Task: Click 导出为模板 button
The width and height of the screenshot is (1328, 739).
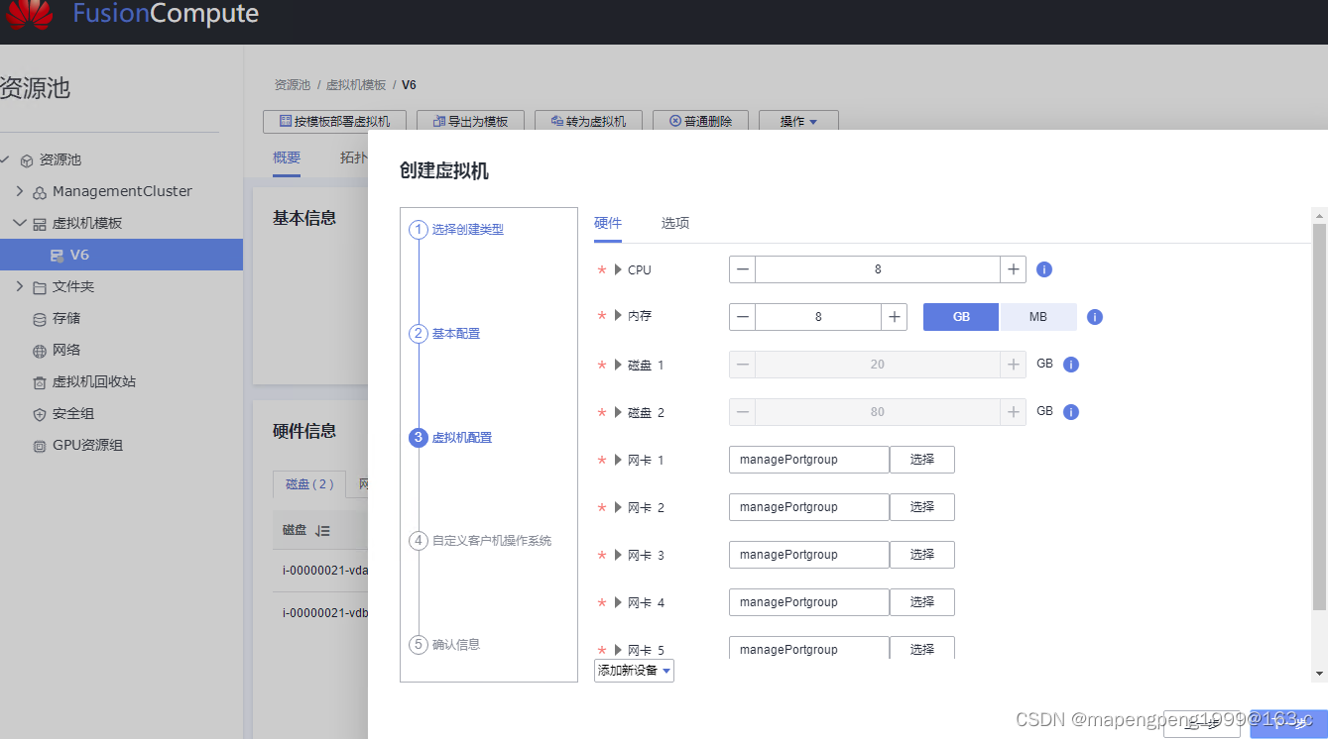Action: (x=470, y=121)
